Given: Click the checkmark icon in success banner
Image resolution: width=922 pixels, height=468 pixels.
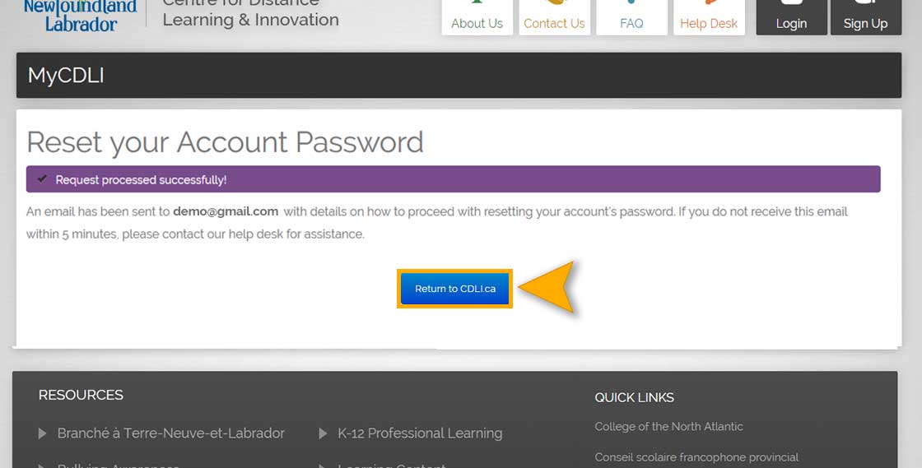Looking at the screenshot, I should tap(42, 178).
